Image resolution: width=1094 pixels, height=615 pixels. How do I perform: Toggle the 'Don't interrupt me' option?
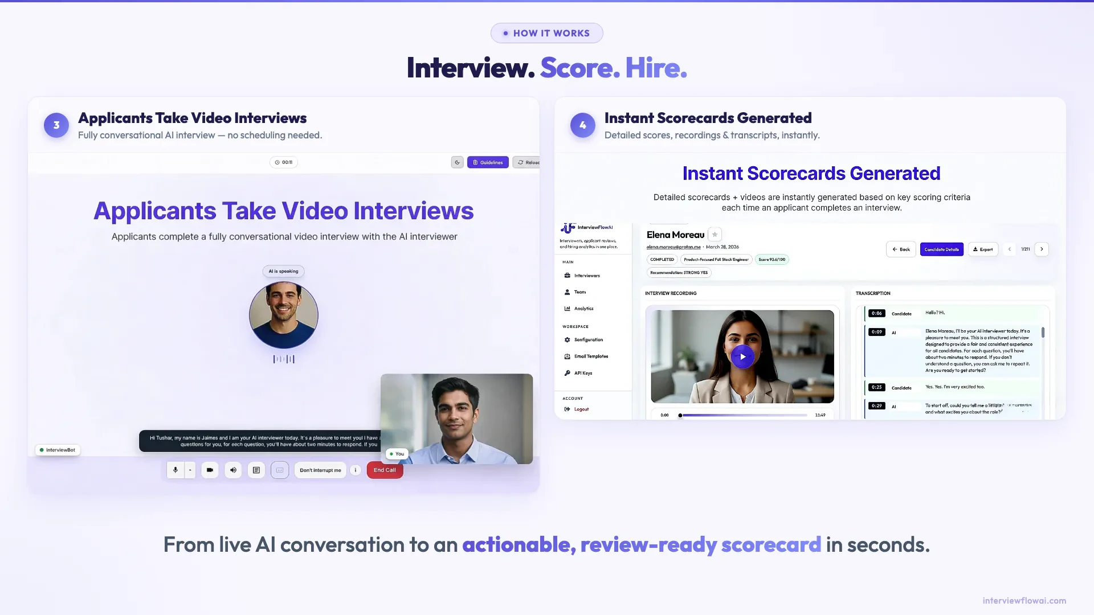click(x=320, y=470)
